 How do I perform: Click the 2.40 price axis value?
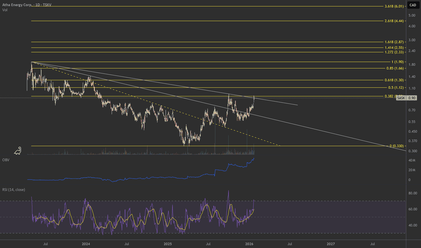click(412, 51)
